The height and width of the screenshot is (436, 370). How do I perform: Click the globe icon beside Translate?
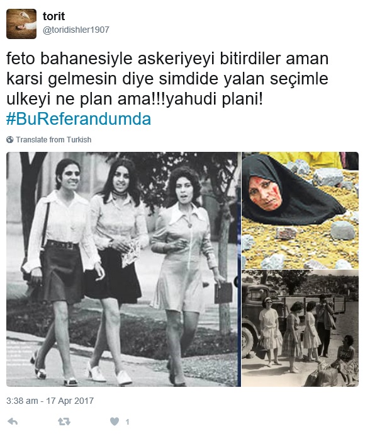[x=9, y=139]
